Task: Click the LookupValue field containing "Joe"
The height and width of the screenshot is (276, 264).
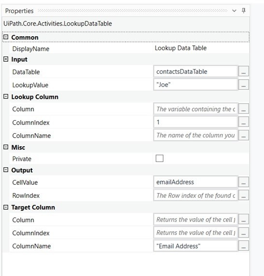Action: [x=195, y=84]
